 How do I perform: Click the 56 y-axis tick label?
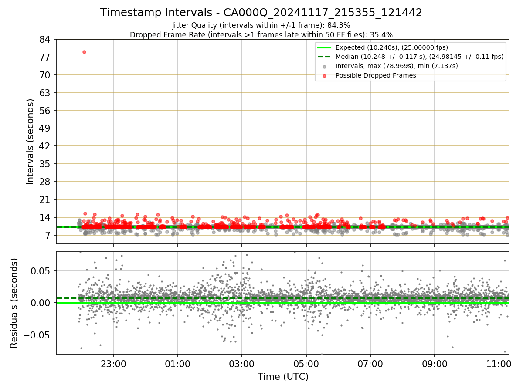46,111
